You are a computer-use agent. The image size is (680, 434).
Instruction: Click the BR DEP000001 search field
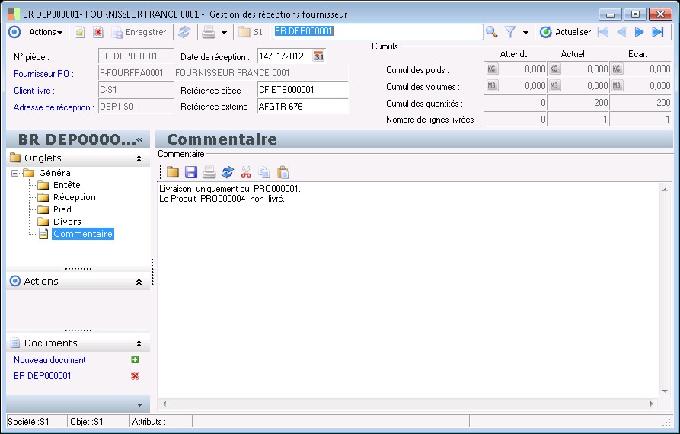click(378, 32)
